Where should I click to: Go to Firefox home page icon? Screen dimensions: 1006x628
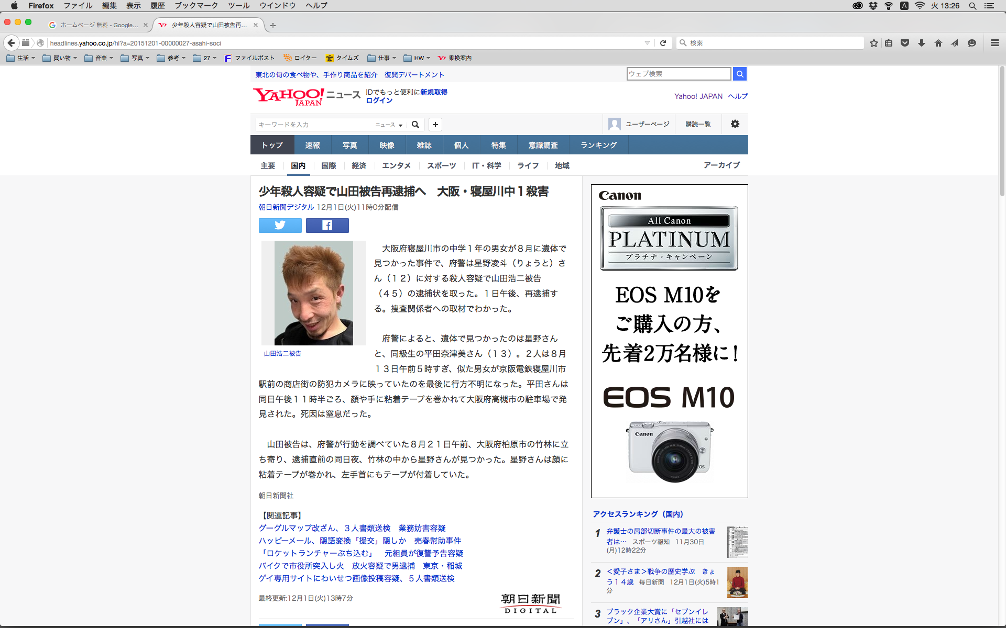938,43
